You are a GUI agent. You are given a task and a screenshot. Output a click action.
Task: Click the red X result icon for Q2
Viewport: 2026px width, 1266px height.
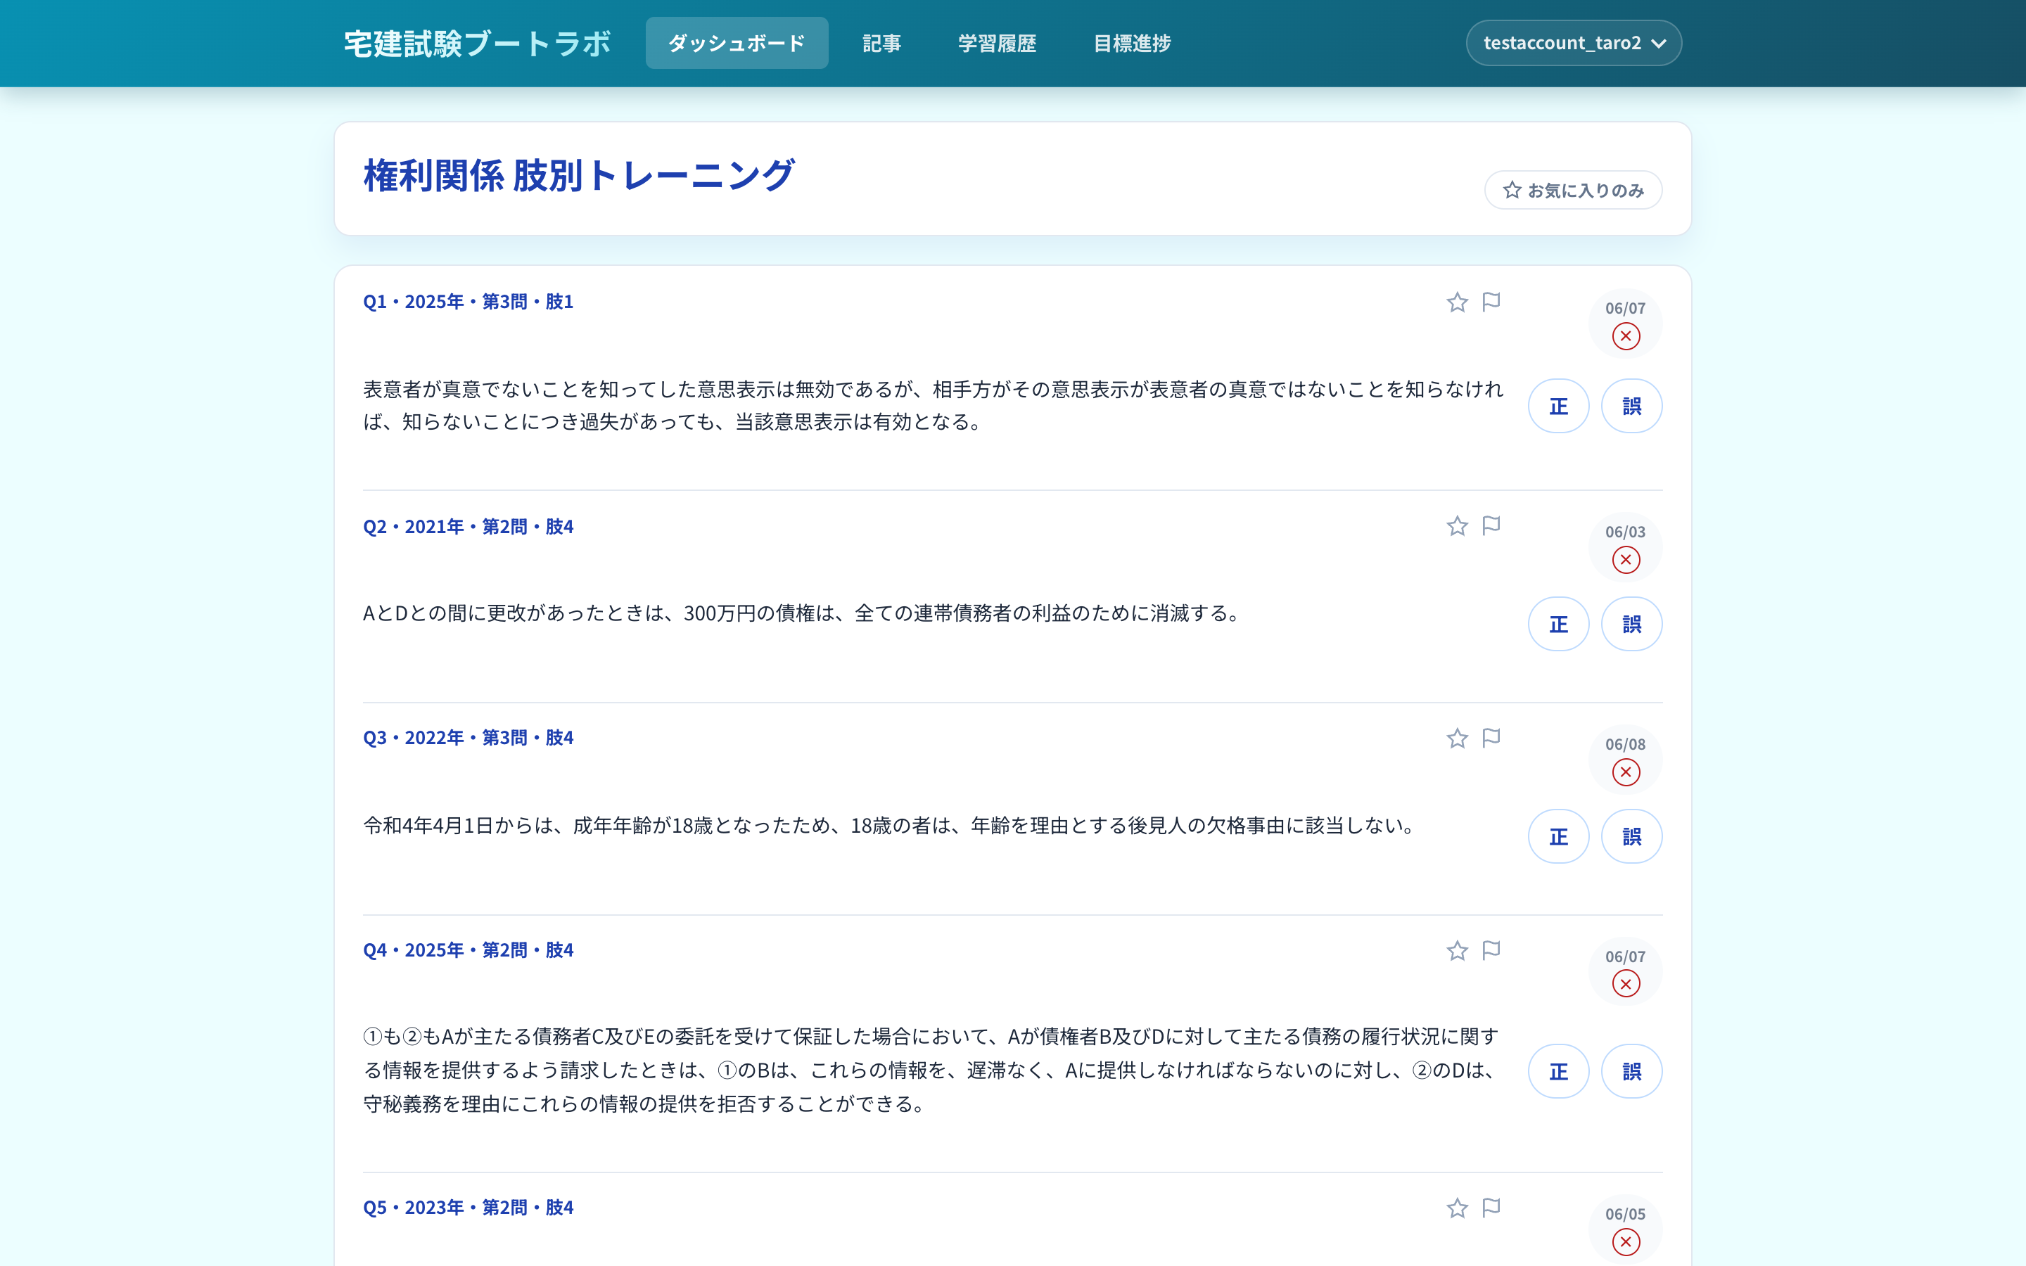(x=1626, y=560)
